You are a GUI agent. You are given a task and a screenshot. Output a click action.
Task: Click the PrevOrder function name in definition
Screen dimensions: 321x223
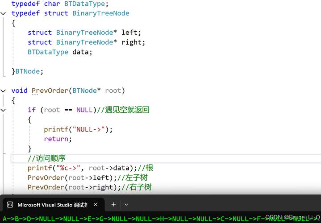tap(50, 91)
